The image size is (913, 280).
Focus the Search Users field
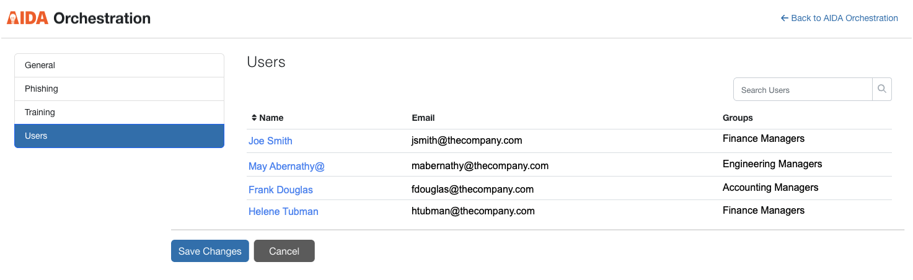point(803,90)
